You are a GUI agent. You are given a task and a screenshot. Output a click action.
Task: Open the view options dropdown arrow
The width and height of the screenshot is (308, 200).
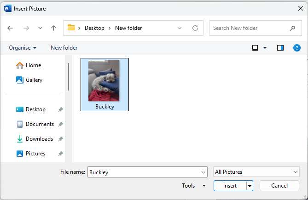coord(265,48)
